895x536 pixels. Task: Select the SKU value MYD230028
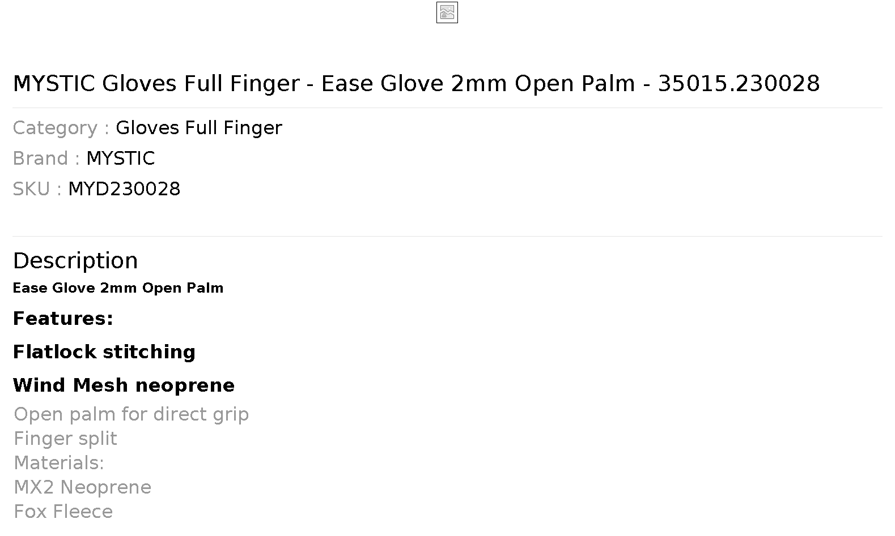point(124,189)
